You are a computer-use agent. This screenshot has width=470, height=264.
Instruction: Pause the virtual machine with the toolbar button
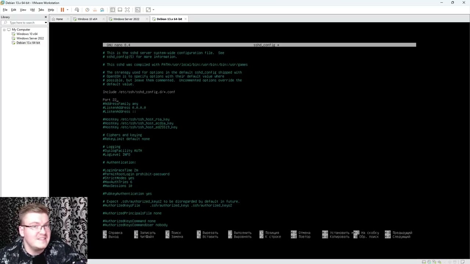pos(62,10)
